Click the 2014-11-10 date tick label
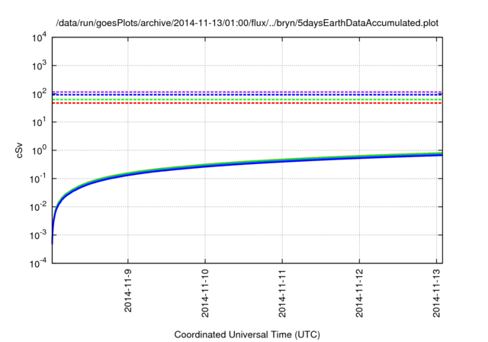The image size is (488, 342). (205, 293)
